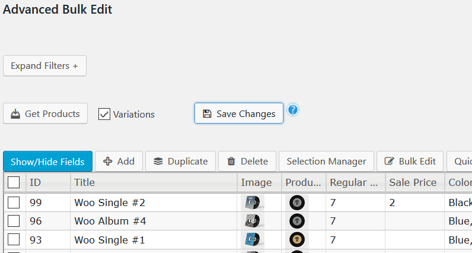This screenshot has width=472, height=253.
Task: Click Save Changes floppy disk button
Action: pyautogui.click(x=239, y=113)
